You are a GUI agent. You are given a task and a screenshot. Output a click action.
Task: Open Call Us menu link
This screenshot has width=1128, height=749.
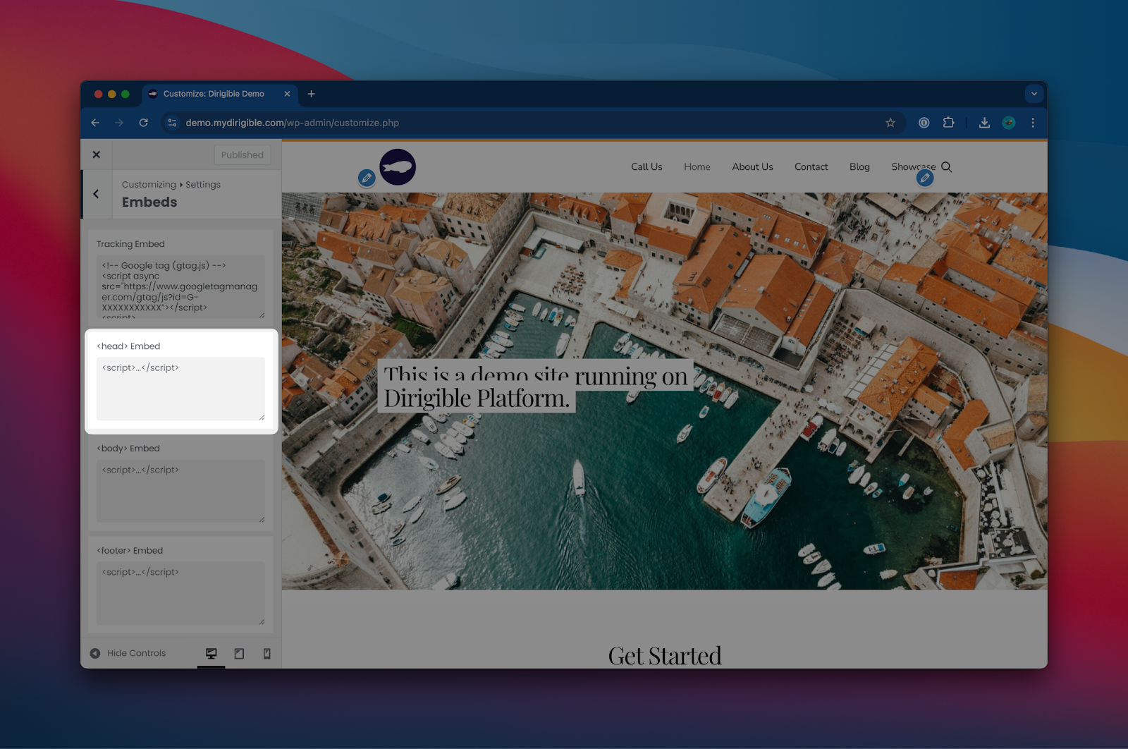646,167
